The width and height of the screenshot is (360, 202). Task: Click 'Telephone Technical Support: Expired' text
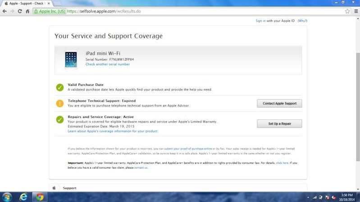pyautogui.click(x=102, y=101)
